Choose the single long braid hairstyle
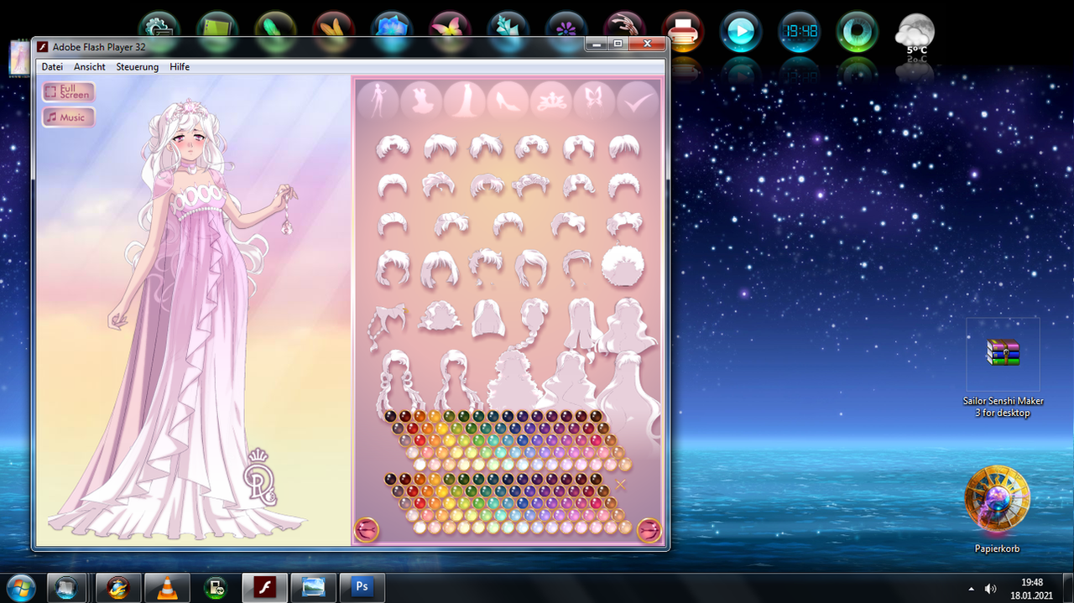Image resolution: width=1074 pixels, height=603 pixels. (x=534, y=325)
